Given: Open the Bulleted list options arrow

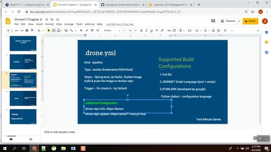Looking at the screenshot, I should 209,31.
